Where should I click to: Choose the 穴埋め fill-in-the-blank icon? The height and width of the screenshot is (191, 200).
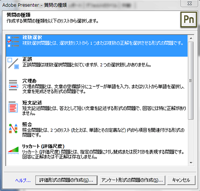pos(13,85)
